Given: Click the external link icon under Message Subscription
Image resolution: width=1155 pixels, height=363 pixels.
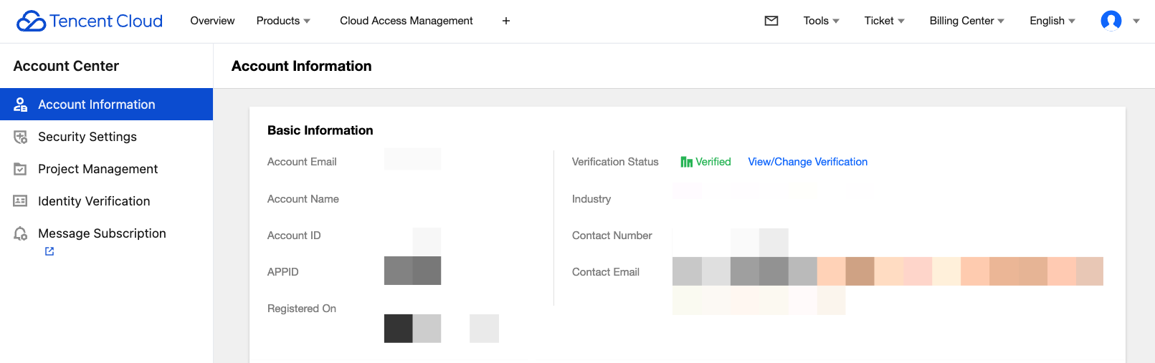Looking at the screenshot, I should pyautogui.click(x=49, y=251).
